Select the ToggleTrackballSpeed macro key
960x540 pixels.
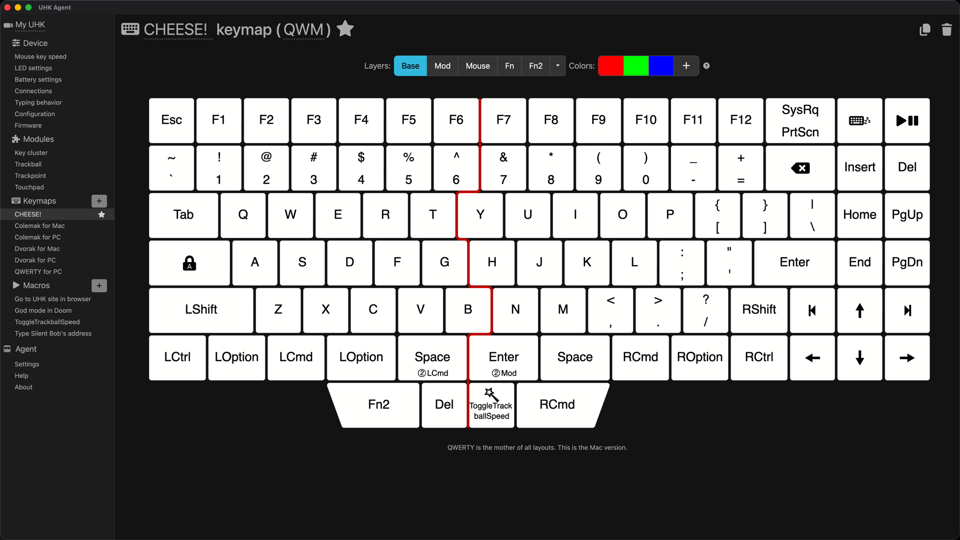tap(492, 405)
